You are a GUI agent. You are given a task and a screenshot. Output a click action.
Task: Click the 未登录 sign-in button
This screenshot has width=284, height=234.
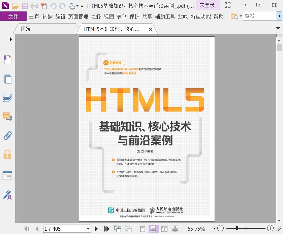(207, 5)
